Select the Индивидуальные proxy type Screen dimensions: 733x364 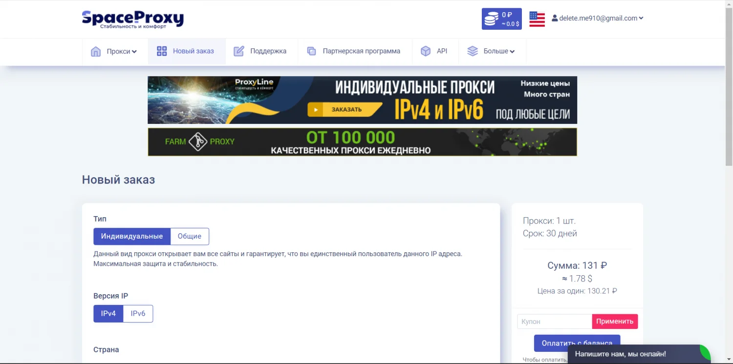[132, 236]
